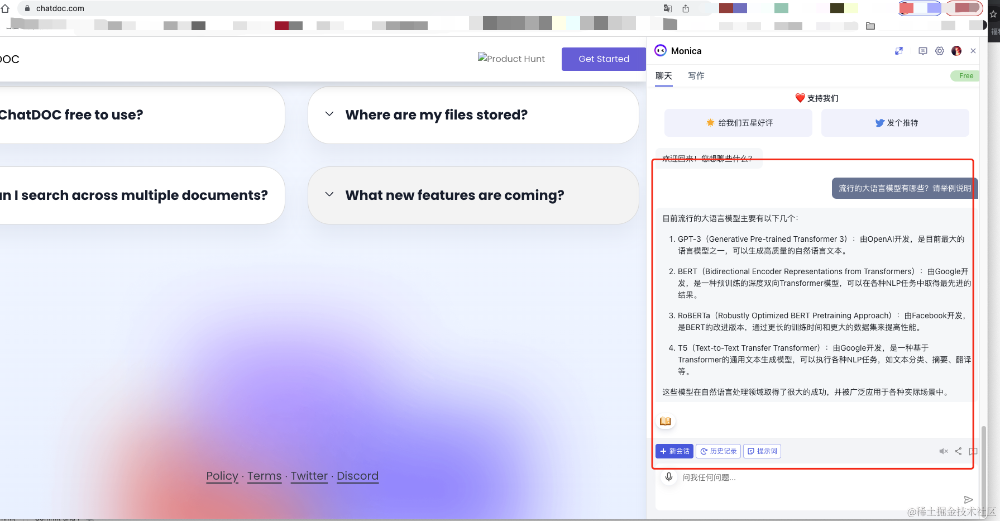This screenshot has height=521, width=1000.
Task: Click the book icon after share
Action: coord(973,451)
